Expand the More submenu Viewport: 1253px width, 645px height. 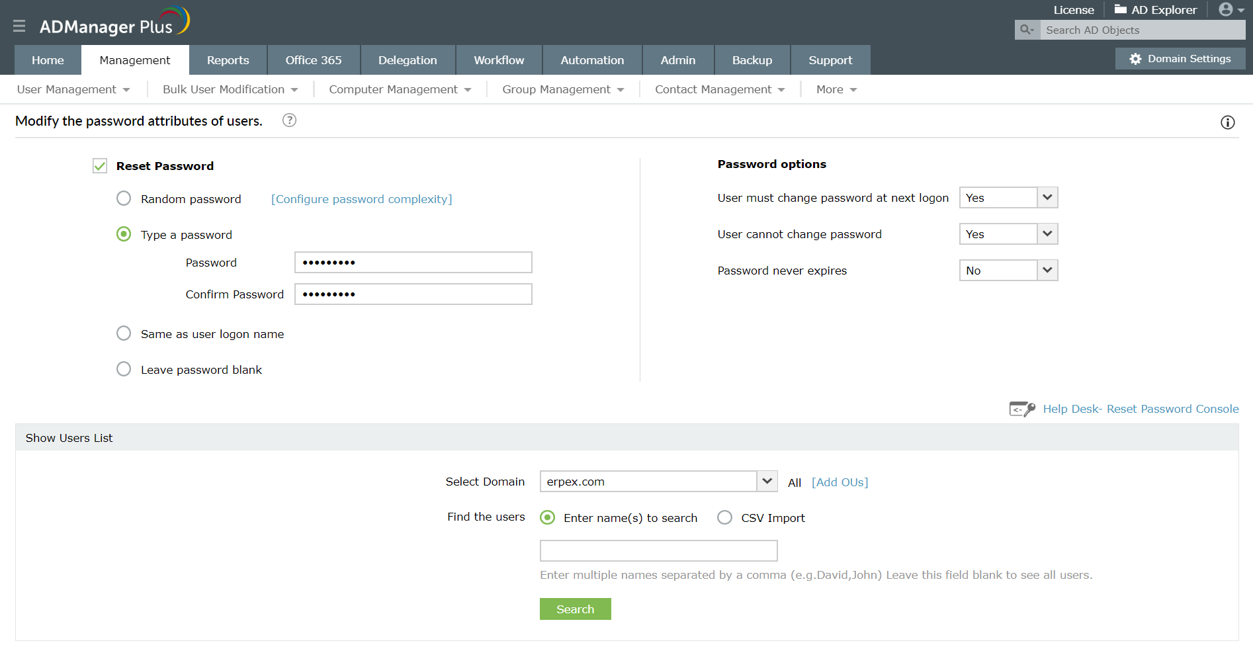click(x=836, y=89)
